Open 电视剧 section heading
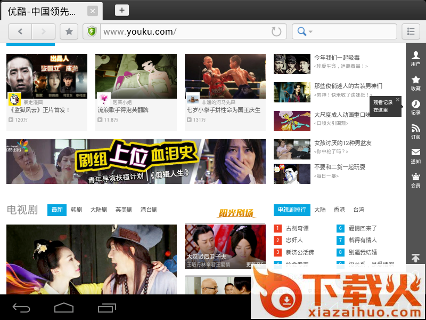The height and width of the screenshot is (320, 426). [x=22, y=210]
